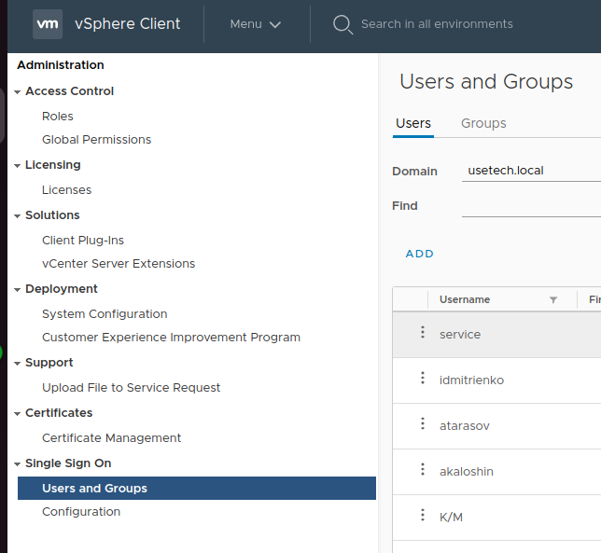Open vCenter Server Extensions

(119, 264)
